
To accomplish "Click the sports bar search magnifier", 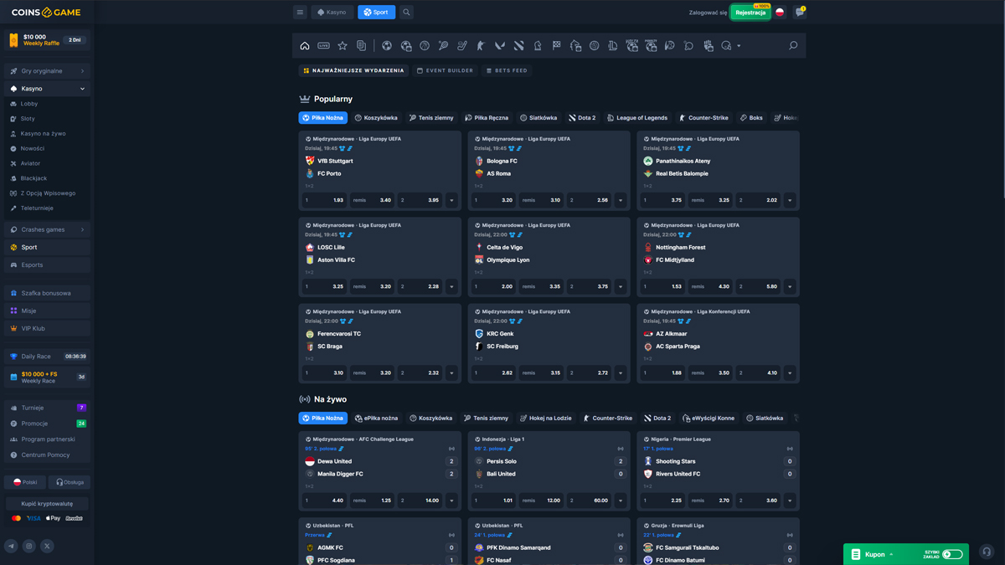I will (792, 46).
